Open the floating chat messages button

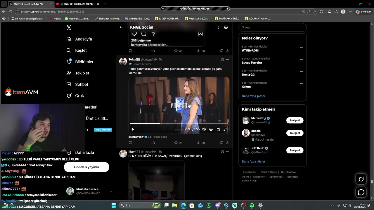tap(361, 192)
